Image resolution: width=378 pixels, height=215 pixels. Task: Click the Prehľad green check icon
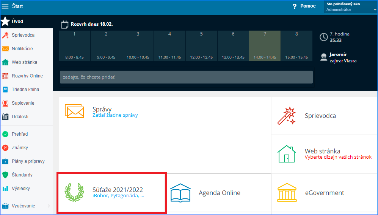tap(5, 134)
